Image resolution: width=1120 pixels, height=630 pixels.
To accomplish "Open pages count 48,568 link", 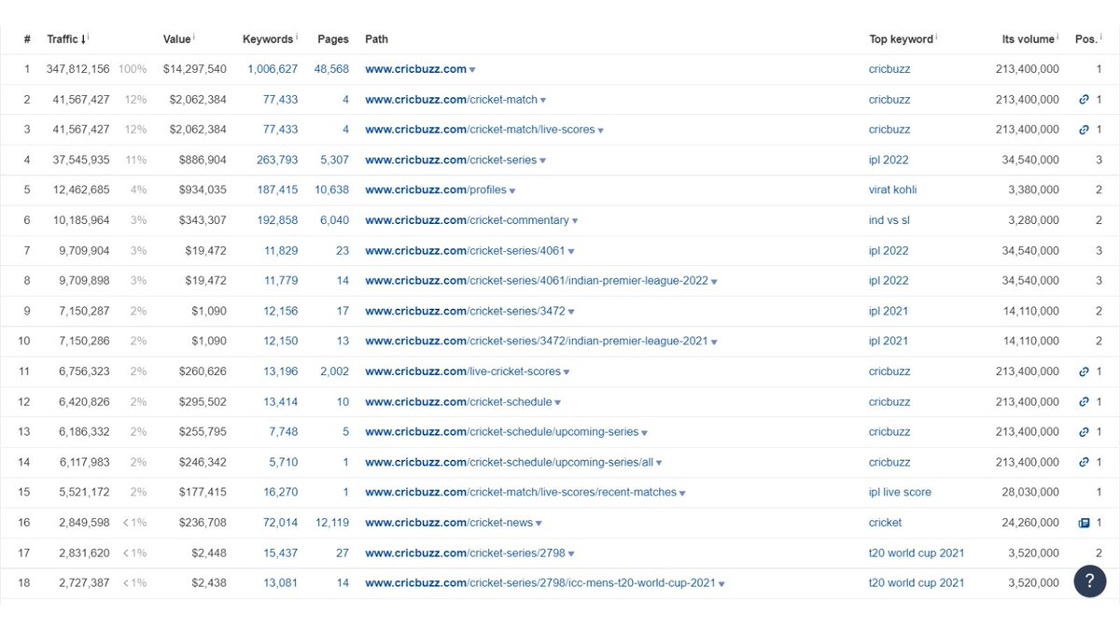I will 331,69.
